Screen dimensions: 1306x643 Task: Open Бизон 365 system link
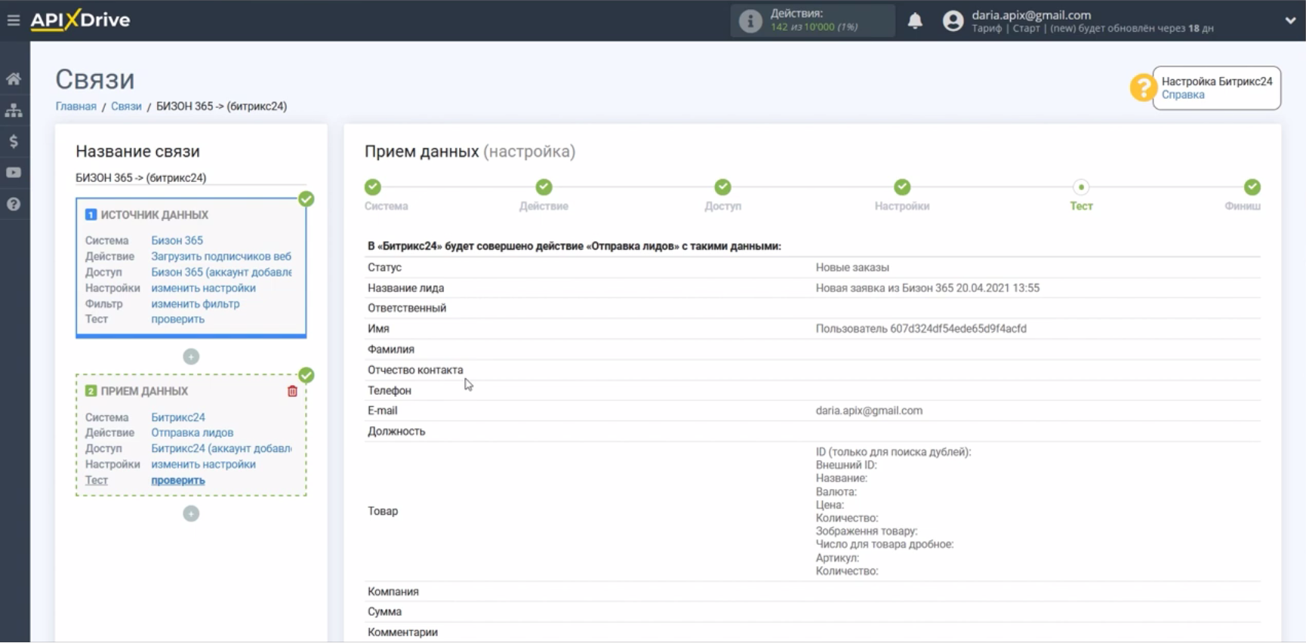click(177, 241)
